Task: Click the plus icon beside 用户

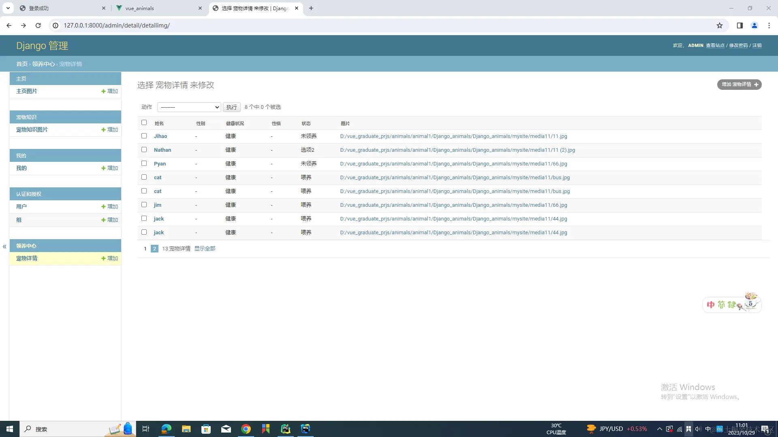Action: [x=104, y=207]
